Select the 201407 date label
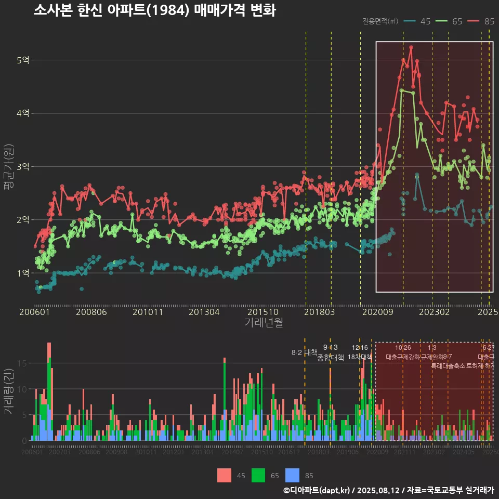 (232, 452)
